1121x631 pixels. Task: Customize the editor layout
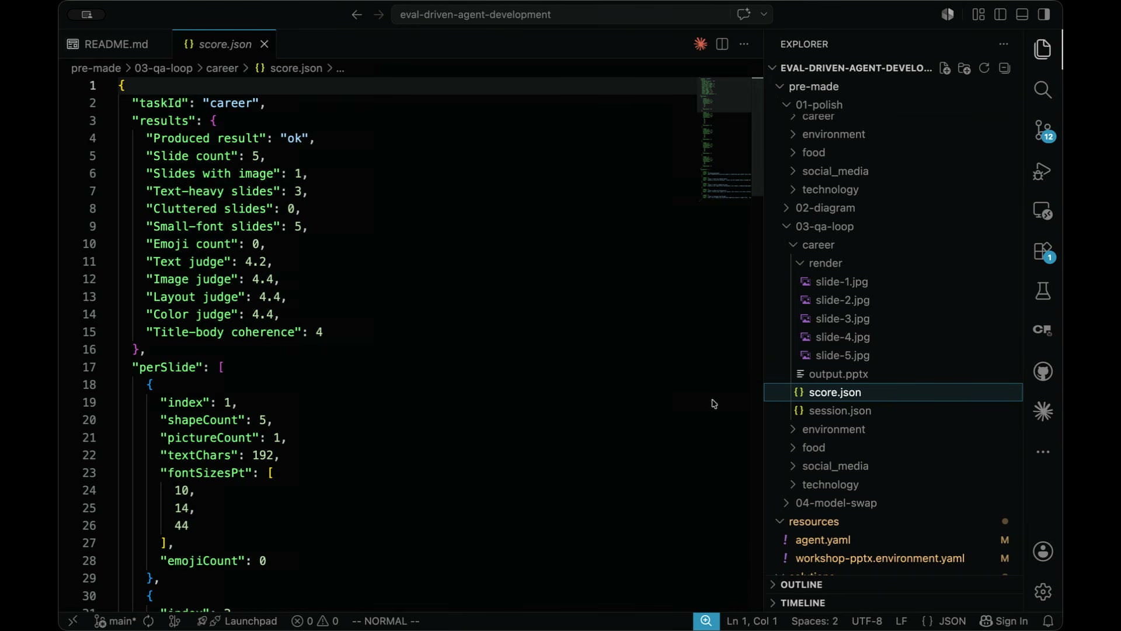point(979,15)
